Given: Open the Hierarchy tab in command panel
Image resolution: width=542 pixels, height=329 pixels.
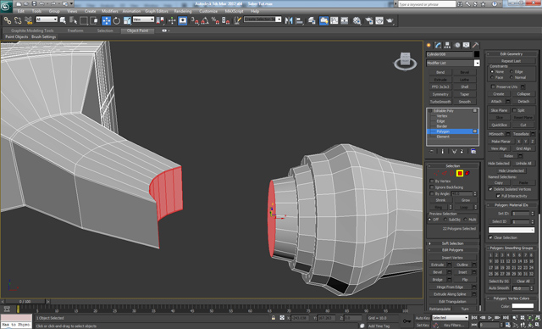Looking at the screenshot, I should (448, 45).
